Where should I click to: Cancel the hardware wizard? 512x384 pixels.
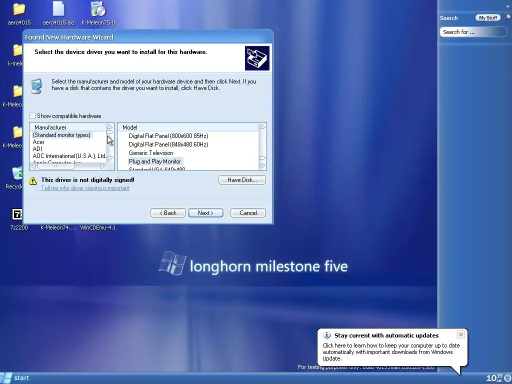(248, 213)
